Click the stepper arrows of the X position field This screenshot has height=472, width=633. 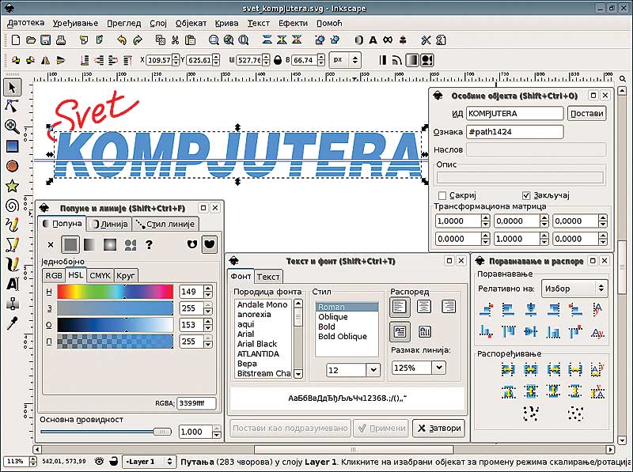click(175, 60)
